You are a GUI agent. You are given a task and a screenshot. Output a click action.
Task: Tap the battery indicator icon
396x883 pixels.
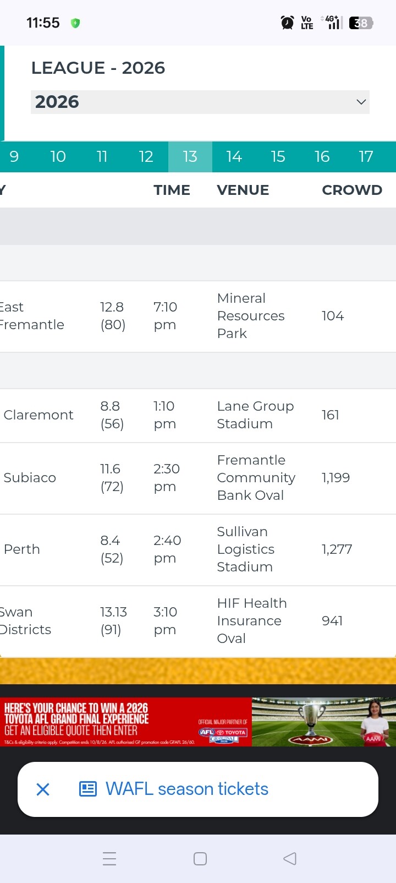coord(361,23)
